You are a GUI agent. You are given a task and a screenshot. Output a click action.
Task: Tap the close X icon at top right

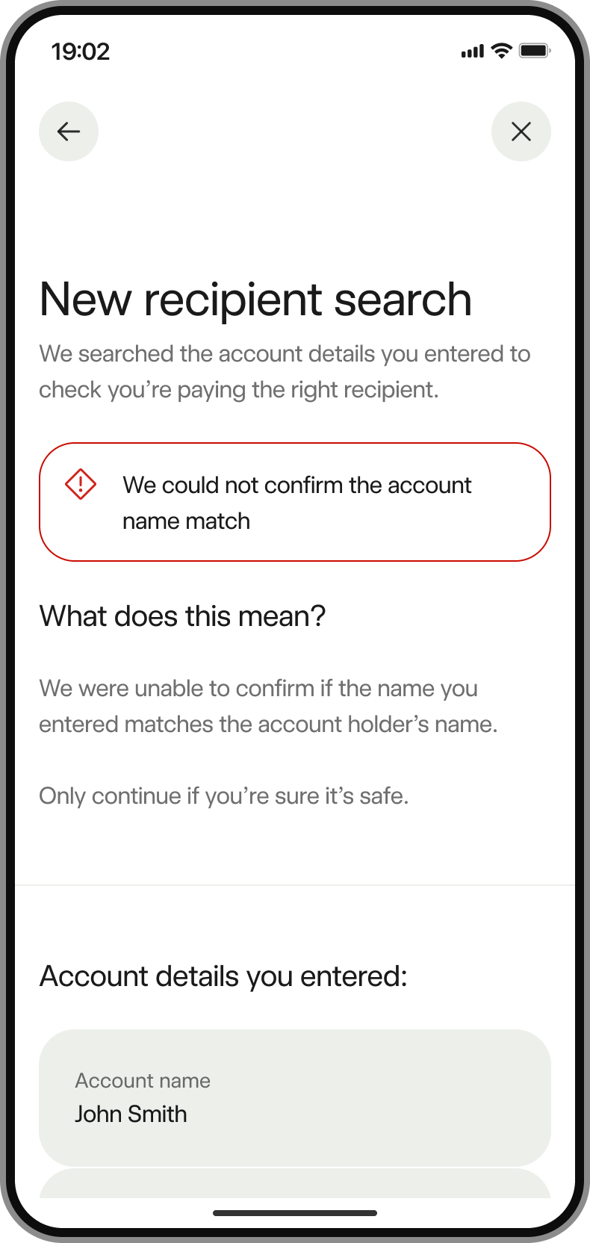(x=521, y=131)
